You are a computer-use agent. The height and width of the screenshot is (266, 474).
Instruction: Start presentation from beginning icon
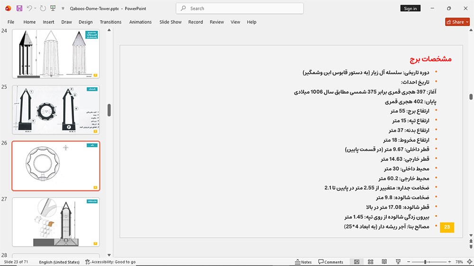(53, 9)
